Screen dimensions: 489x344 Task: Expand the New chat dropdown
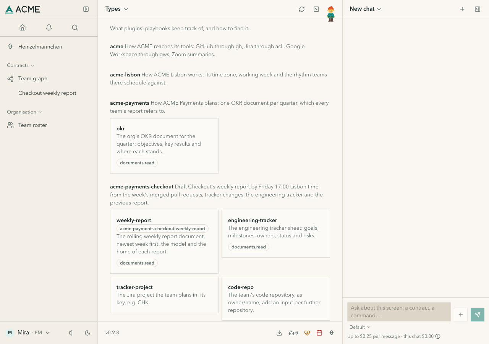click(365, 9)
